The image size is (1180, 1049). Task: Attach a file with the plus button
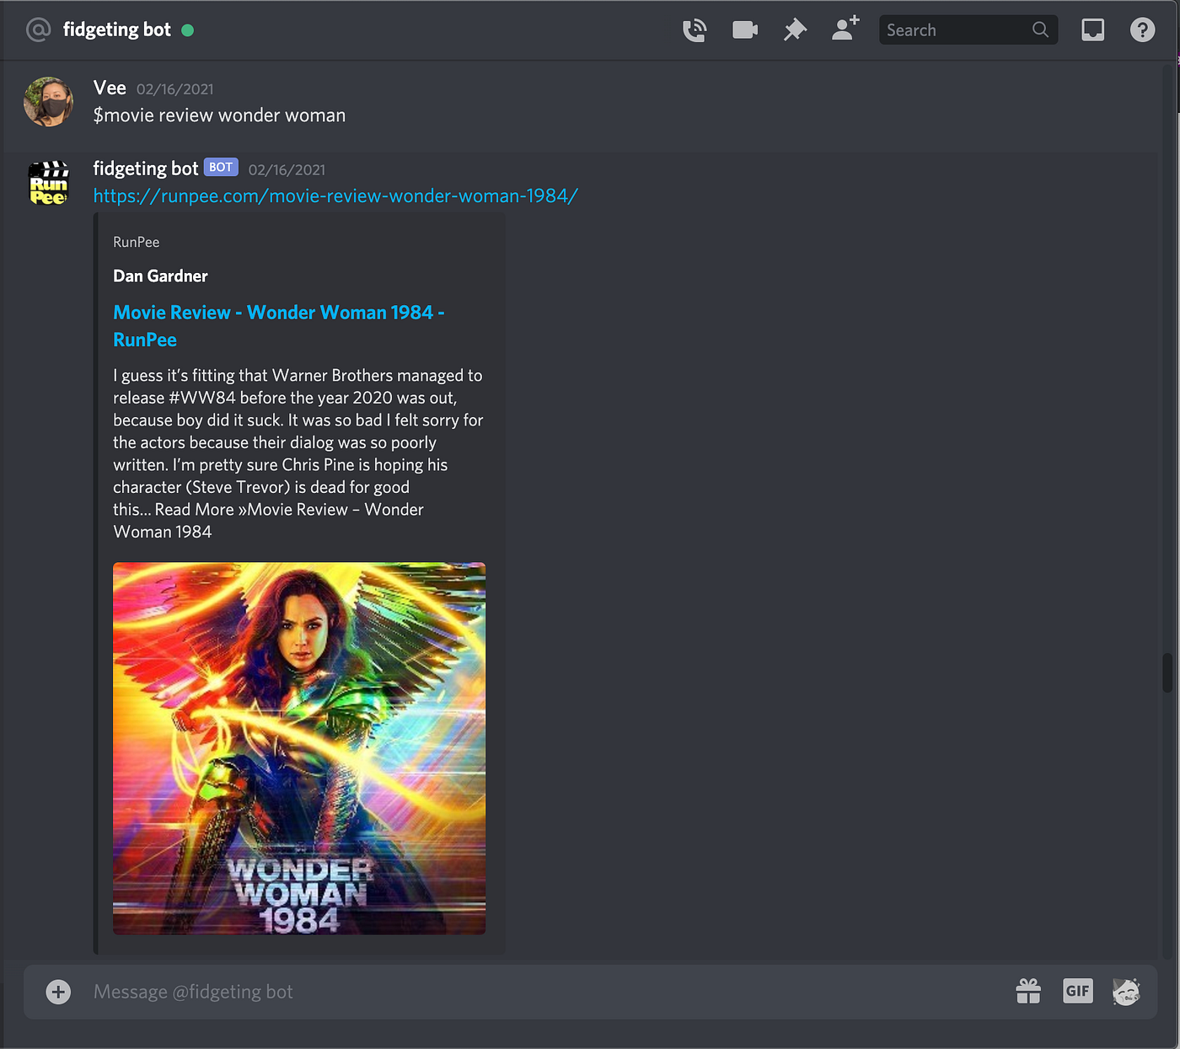pyautogui.click(x=57, y=992)
